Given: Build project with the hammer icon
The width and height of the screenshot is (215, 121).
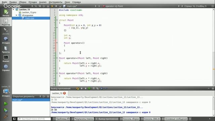Looking at the screenshot, I should pyautogui.click(x=6, y=116).
